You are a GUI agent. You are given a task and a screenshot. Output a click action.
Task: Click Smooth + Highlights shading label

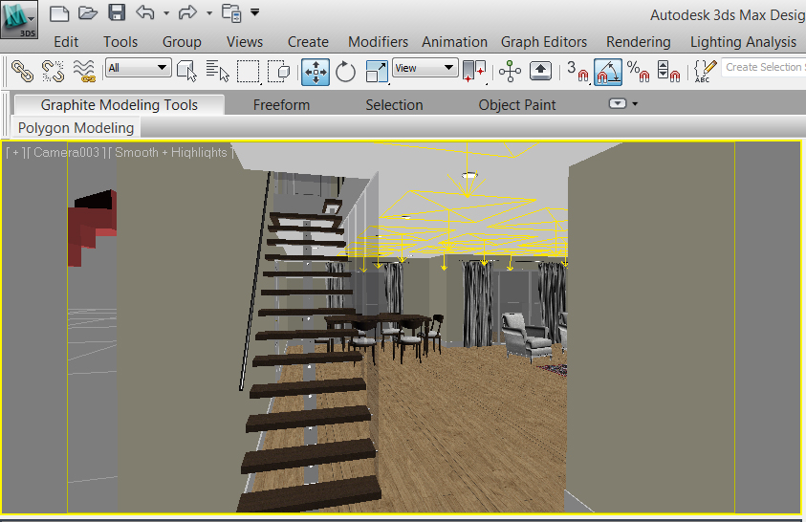[x=170, y=153]
